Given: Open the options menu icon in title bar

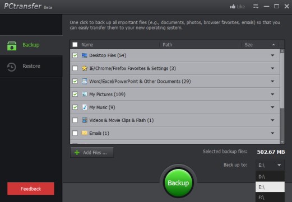Looking at the screenshot, I should [x=256, y=6].
